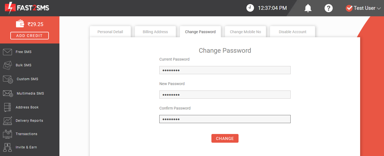View Delivery Reports chart icon
The width and height of the screenshot is (384, 156).
(7, 121)
